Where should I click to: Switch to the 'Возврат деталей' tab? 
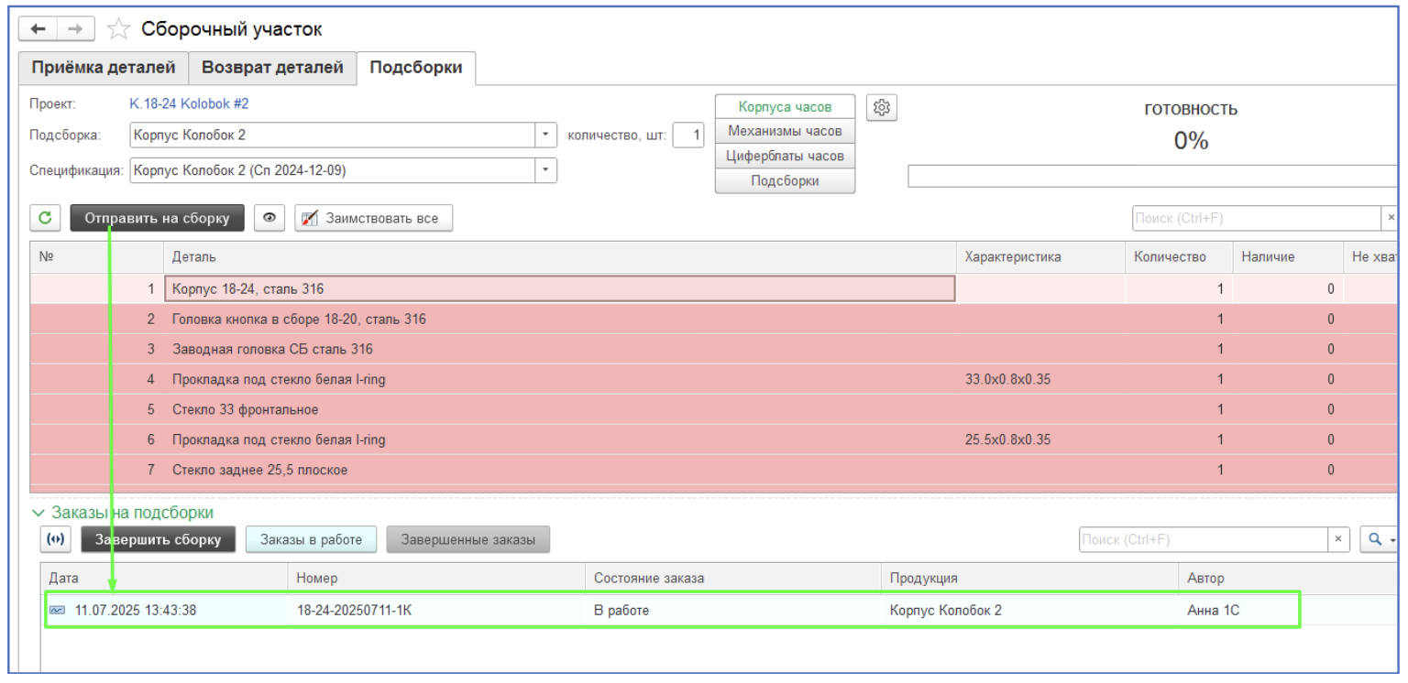(x=272, y=68)
